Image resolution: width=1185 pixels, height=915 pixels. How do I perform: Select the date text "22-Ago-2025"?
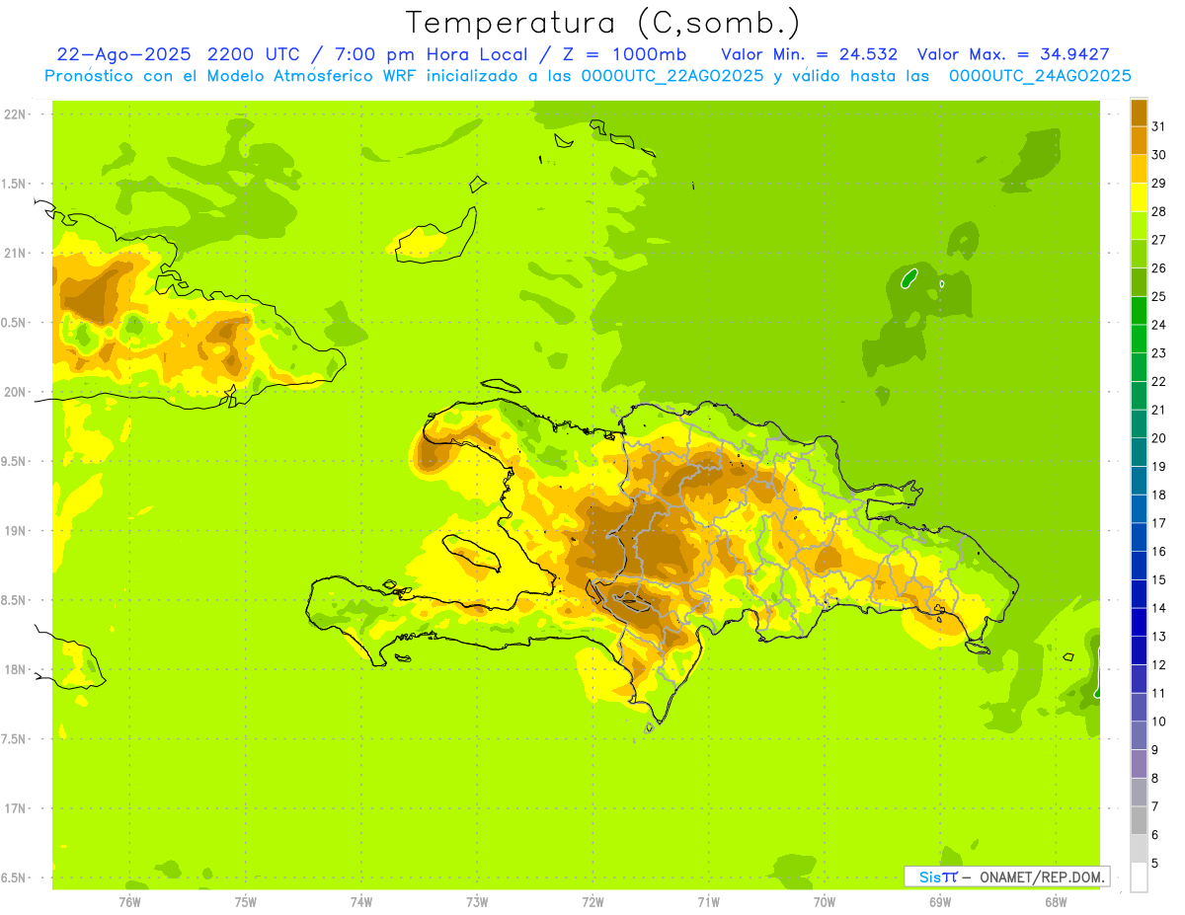125,53
